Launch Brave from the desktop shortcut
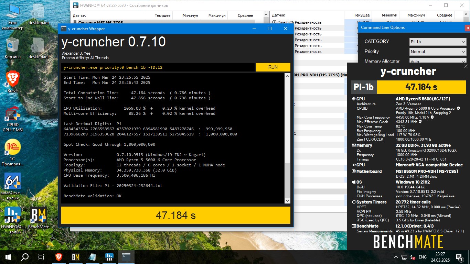Screen dimensions: 470x264 click(x=13, y=81)
